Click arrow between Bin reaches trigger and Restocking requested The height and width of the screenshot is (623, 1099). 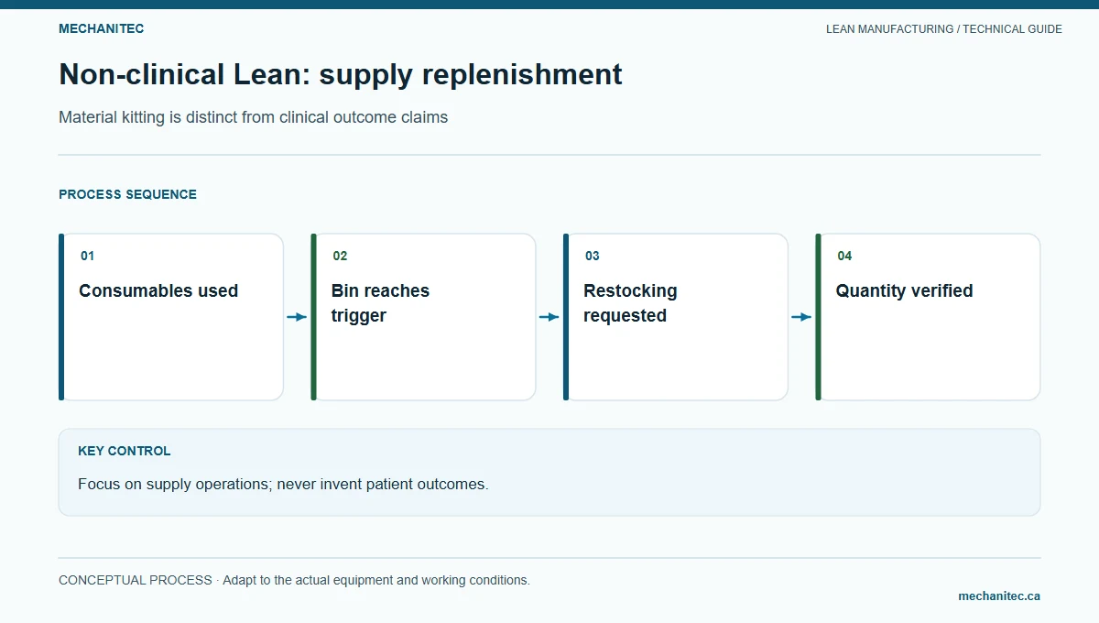tap(549, 317)
